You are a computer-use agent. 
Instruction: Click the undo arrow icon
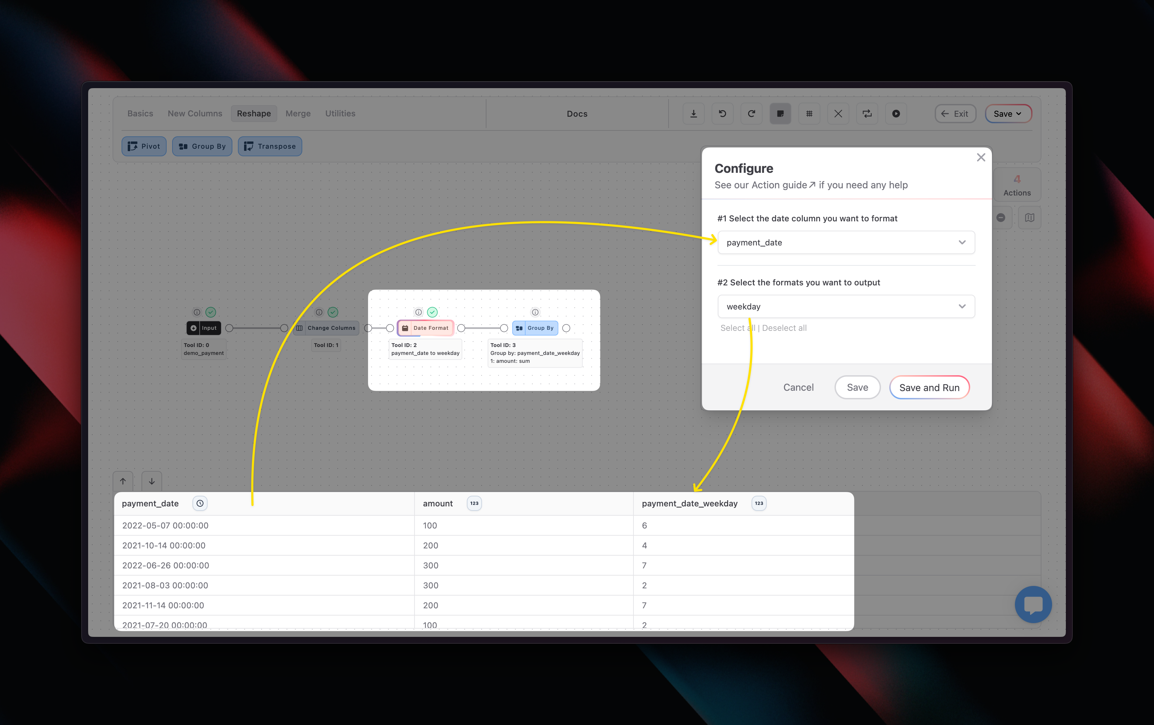tap(722, 114)
